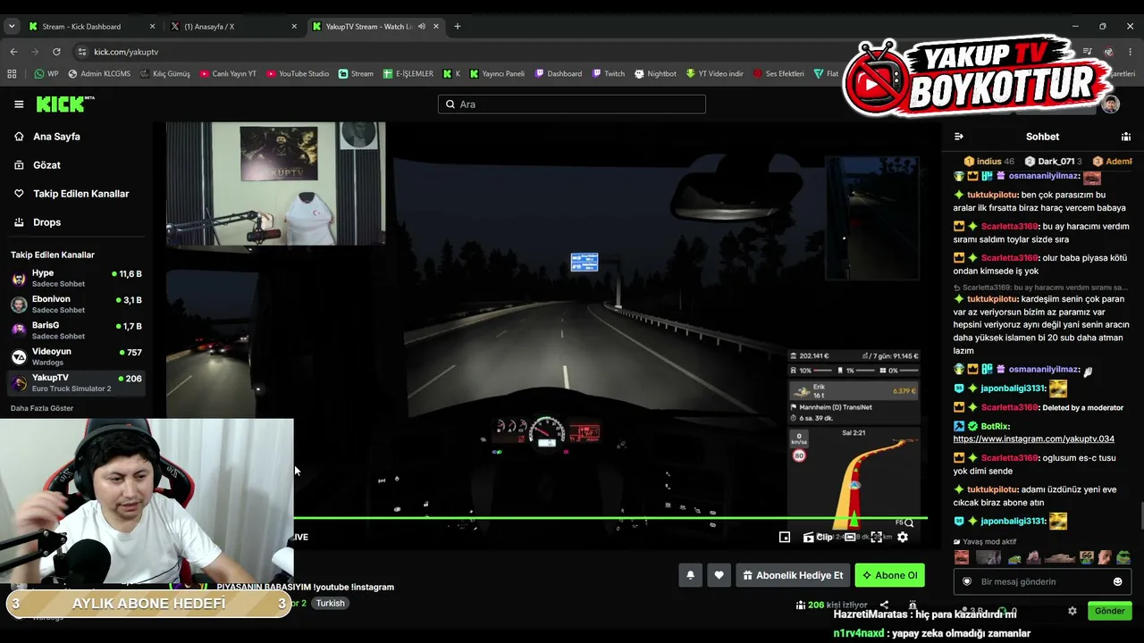
Task: Open chat settings gear beside Gönder
Action: click(x=1072, y=611)
